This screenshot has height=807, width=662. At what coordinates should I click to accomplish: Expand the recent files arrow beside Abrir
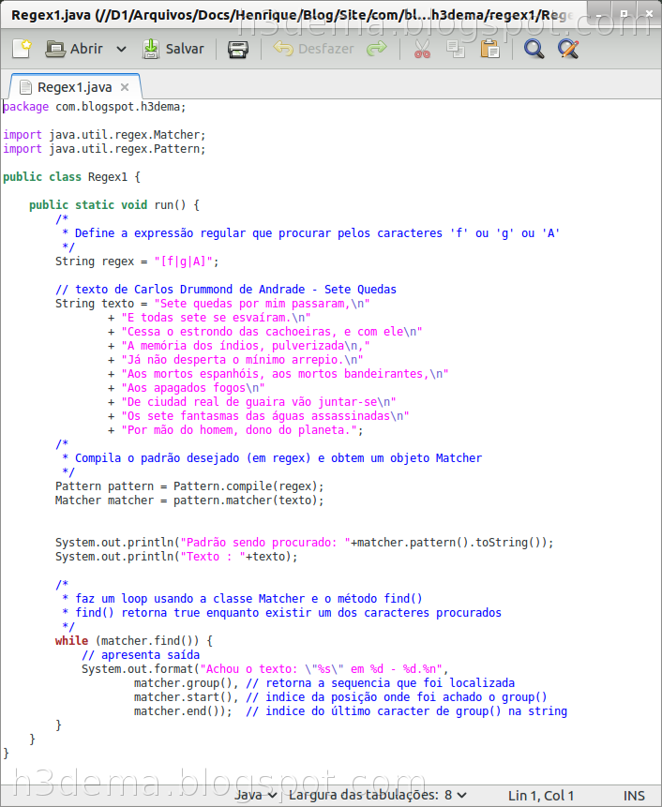pyautogui.click(x=122, y=50)
